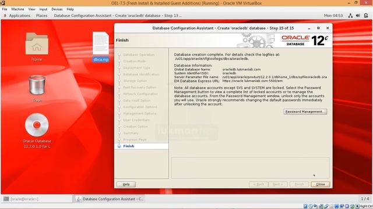The height and width of the screenshot is (209, 373).
Task: Click the VirtualBox icon in the title bar
Action: click(x=3, y=3)
